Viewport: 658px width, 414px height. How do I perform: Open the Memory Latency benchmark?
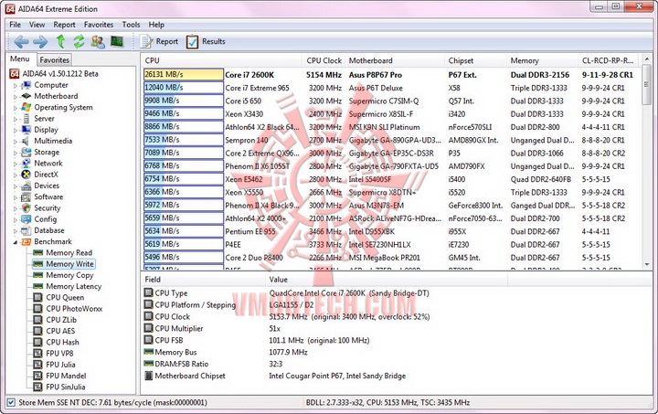pos(74,286)
